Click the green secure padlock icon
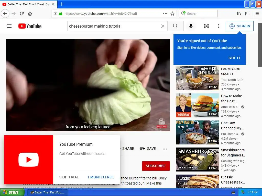This screenshot has height=196, width=262. 61,14
